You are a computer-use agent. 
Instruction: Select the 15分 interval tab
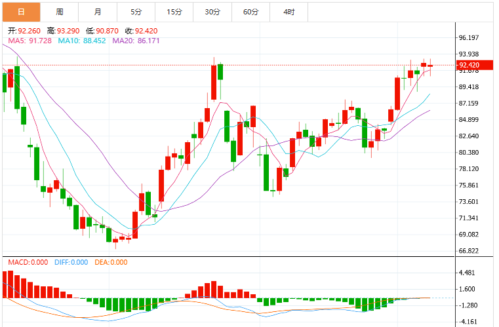coord(174,12)
